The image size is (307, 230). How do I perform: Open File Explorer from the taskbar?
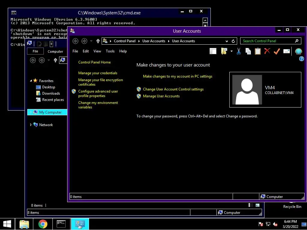24,224
